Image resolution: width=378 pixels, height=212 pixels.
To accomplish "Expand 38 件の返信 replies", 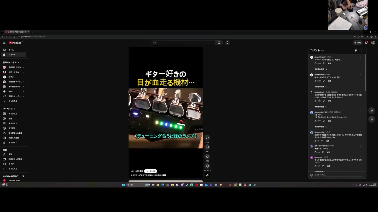I will pos(321,87).
